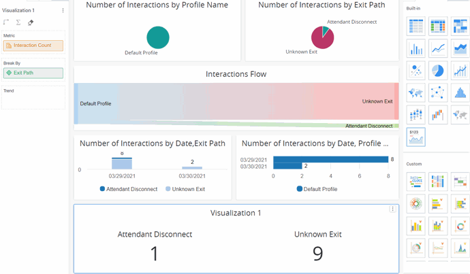Click the Exit Path break-by chip

tap(33, 73)
